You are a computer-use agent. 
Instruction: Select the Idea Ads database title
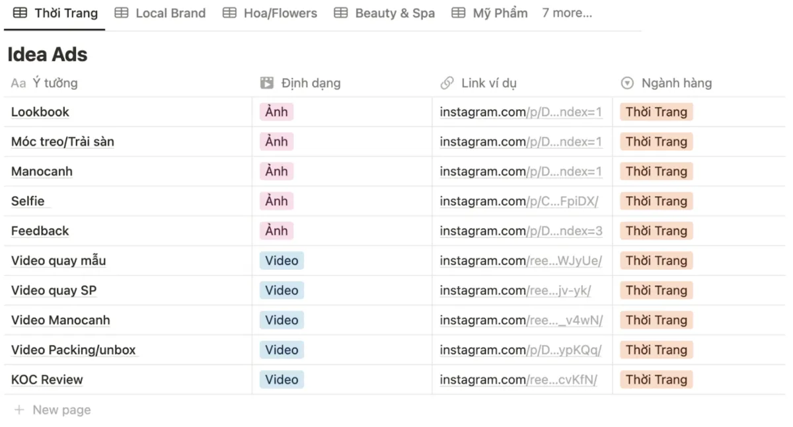(48, 54)
